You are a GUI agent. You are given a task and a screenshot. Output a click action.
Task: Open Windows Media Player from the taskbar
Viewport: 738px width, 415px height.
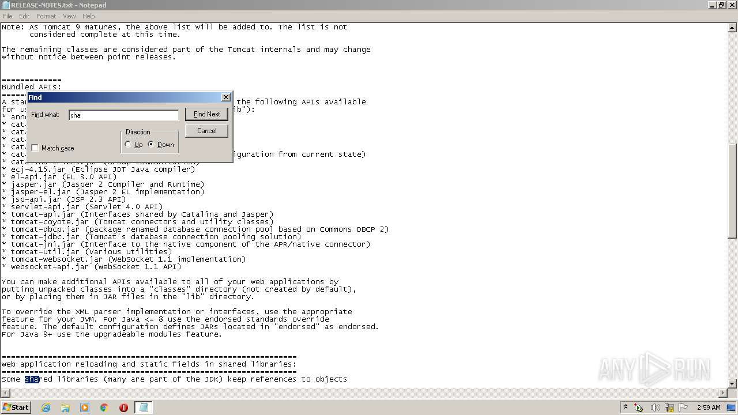pyautogui.click(x=85, y=408)
